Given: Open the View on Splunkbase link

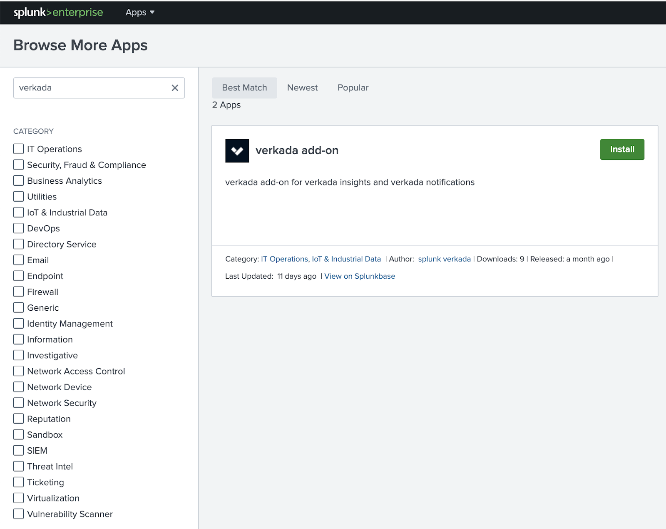Looking at the screenshot, I should pos(360,276).
